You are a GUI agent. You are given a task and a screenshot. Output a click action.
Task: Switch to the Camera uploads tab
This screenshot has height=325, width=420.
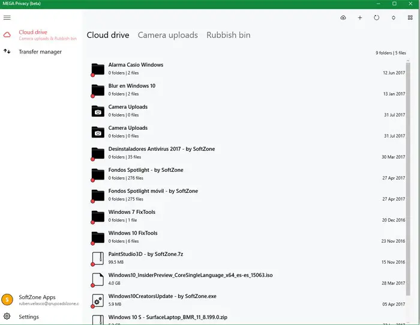[x=167, y=35]
